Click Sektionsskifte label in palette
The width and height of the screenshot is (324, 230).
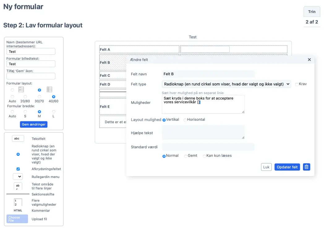(43, 194)
